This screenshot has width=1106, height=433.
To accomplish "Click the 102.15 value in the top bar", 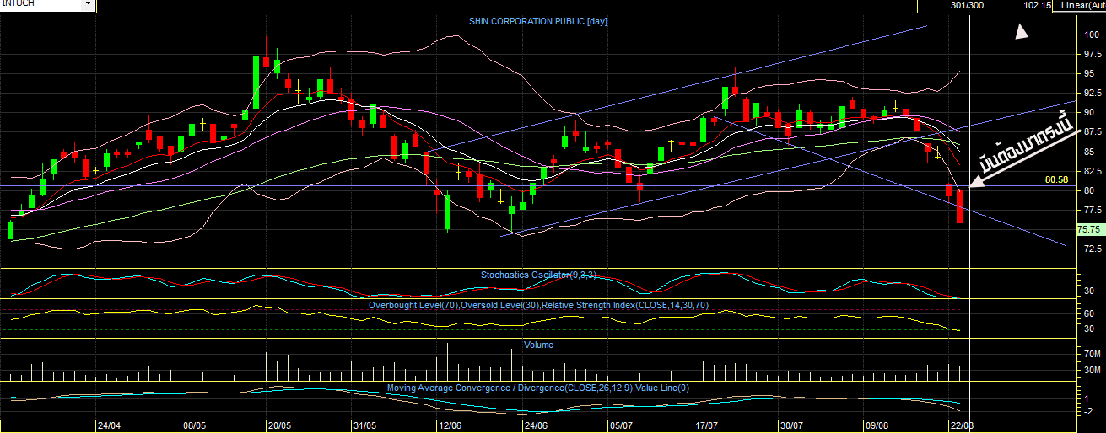I will pyautogui.click(x=1037, y=5).
